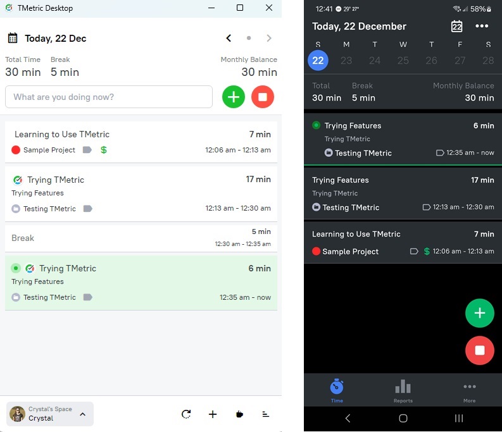Click Crystal's profile avatar

click(x=17, y=414)
